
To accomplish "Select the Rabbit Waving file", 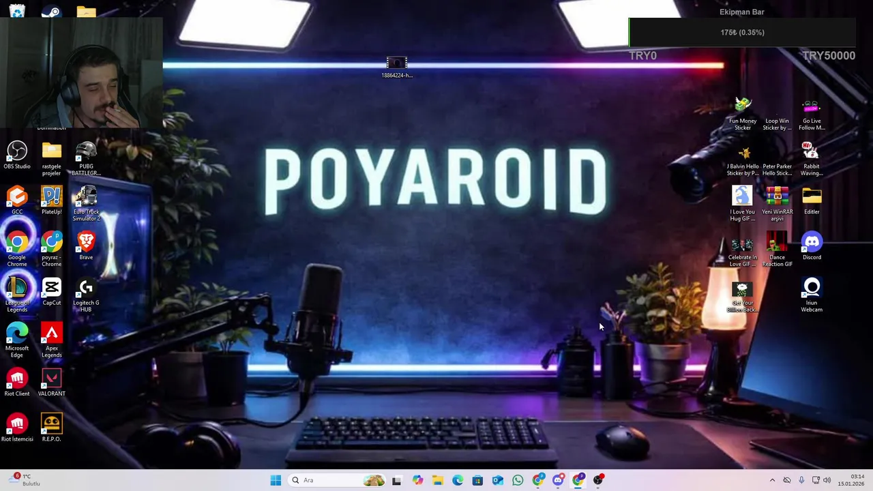I will (x=812, y=159).
